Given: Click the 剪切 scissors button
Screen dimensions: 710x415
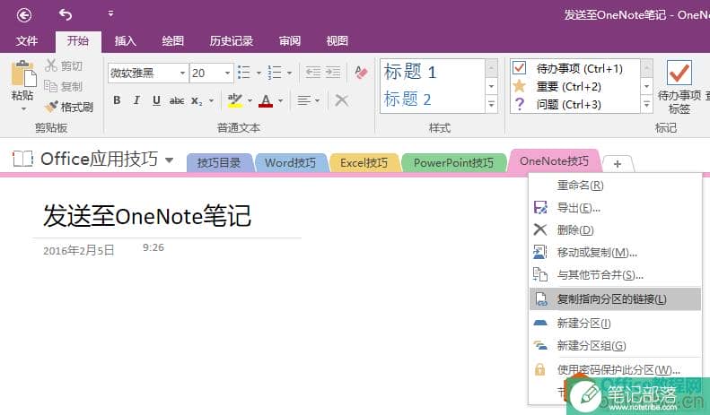Looking at the screenshot, I should coord(64,66).
